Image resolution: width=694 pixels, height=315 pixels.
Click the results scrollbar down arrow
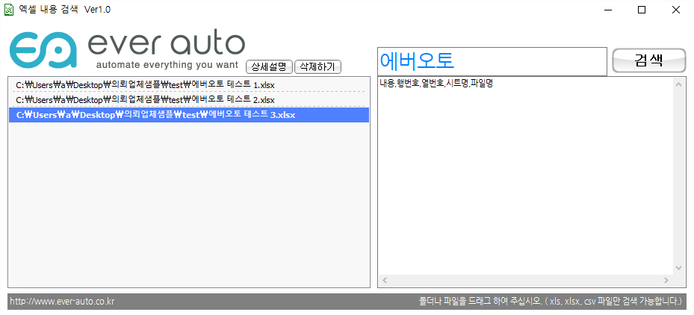(678, 268)
